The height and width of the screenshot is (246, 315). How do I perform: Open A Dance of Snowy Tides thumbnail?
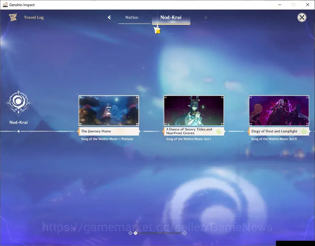(194, 111)
